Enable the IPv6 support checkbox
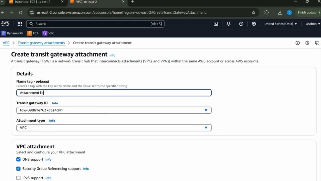321x181 pixels. (18, 178)
